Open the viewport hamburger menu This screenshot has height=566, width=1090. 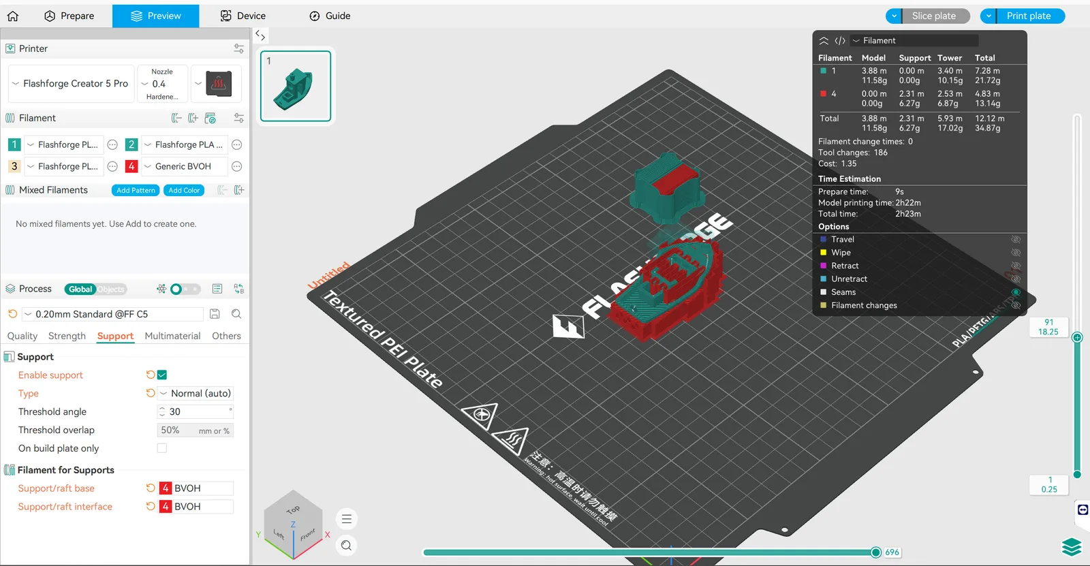pos(347,519)
